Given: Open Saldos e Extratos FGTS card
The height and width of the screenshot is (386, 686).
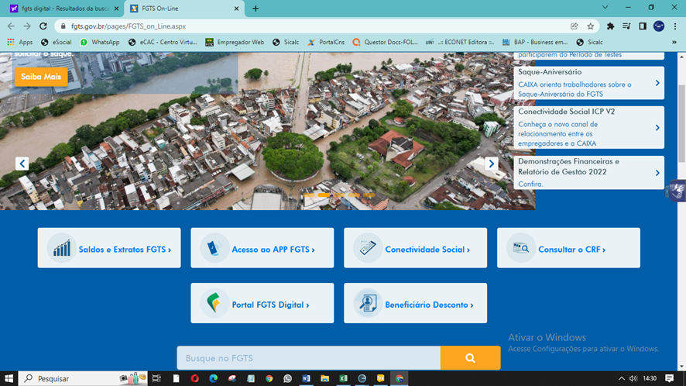Looking at the screenshot, I should (109, 249).
